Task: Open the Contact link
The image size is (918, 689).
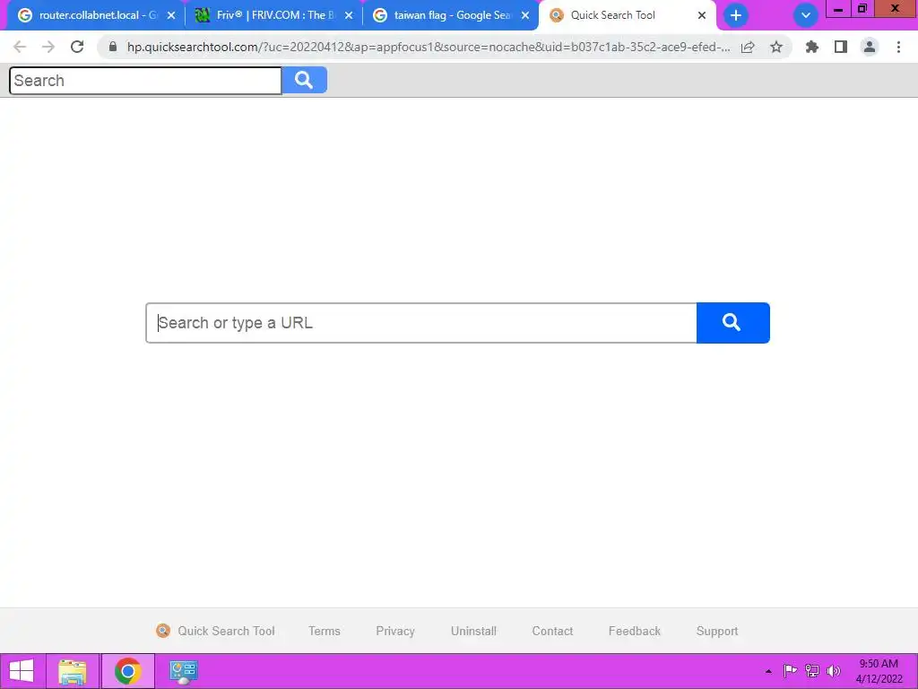Action: tap(552, 631)
